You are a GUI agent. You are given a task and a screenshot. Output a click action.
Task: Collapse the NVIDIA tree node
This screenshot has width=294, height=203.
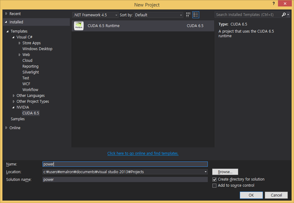13,107
